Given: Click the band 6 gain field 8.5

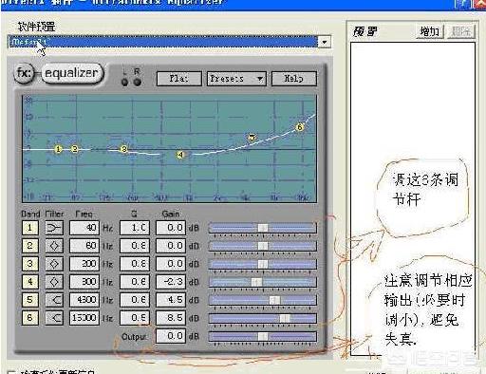Looking at the screenshot, I should [171, 318].
